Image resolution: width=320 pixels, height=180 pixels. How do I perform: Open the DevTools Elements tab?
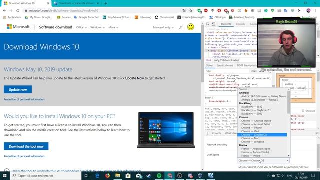pos(226,24)
